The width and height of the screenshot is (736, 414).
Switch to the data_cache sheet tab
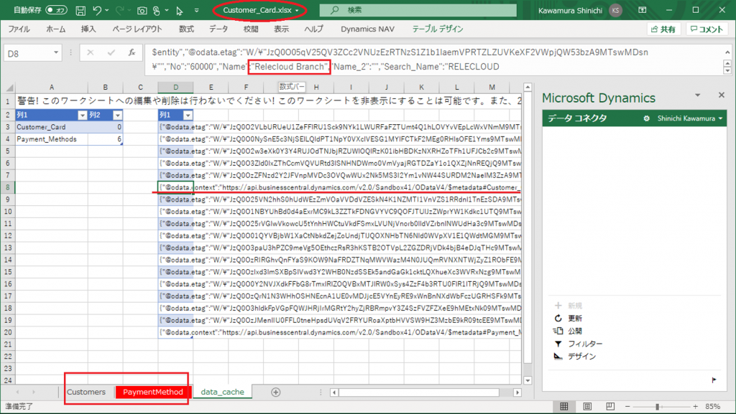point(223,392)
